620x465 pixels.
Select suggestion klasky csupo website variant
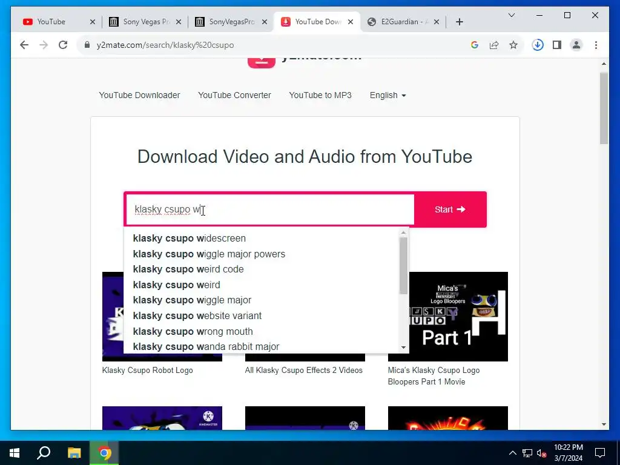coord(261,315)
